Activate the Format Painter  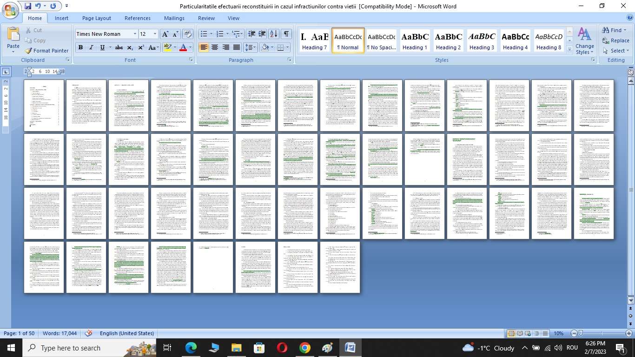pos(46,51)
